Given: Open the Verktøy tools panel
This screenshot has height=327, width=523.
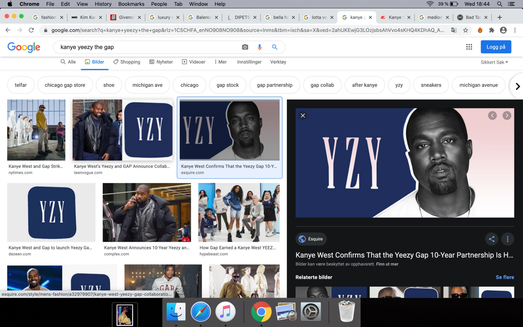Looking at the screenshot, I should (278, 62).
